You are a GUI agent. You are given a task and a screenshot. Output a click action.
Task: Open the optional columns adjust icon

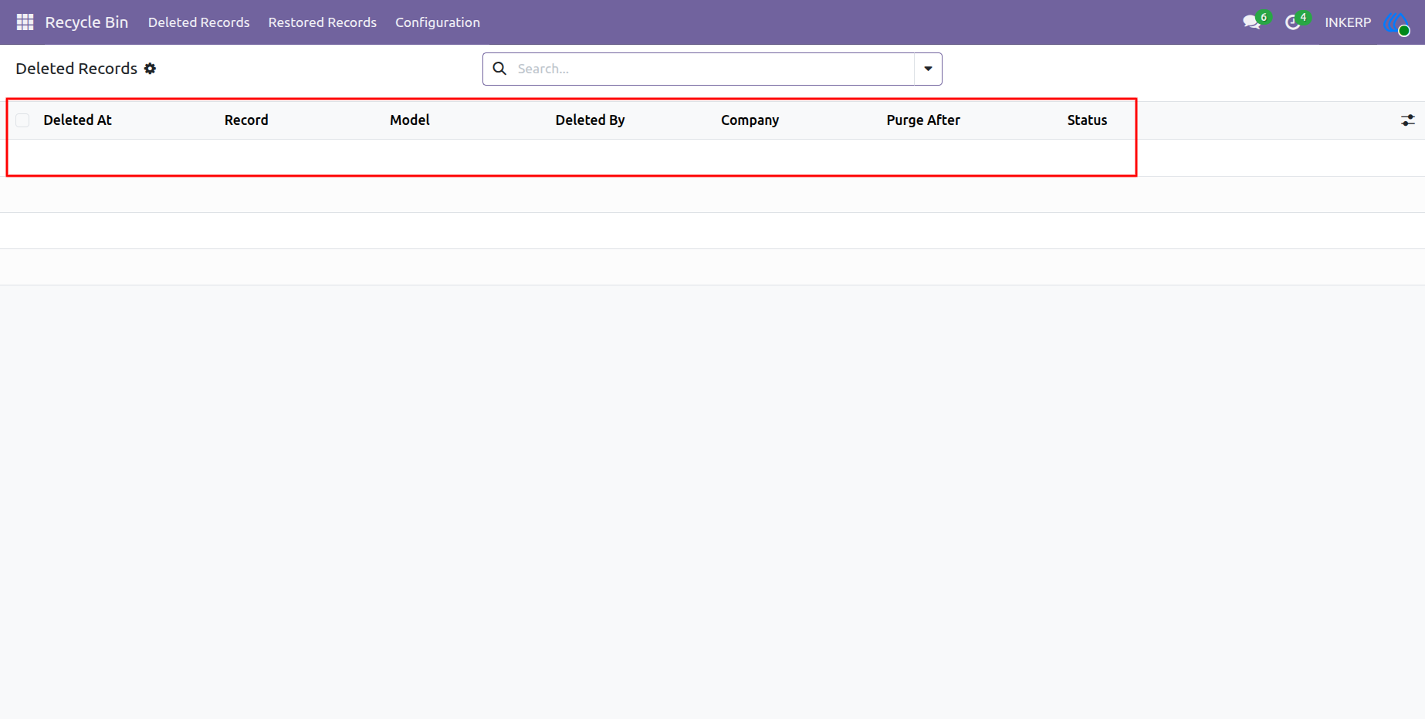[x=1408, y=120]
